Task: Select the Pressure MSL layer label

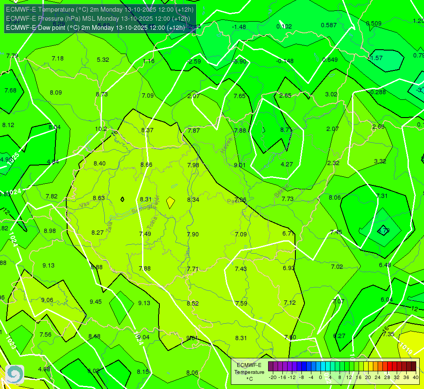Action: coord(98,19)
